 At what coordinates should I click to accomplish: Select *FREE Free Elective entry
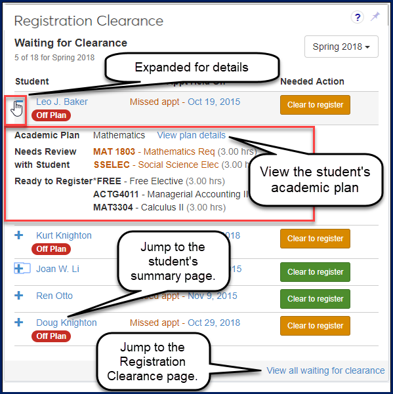coord(159,181)
